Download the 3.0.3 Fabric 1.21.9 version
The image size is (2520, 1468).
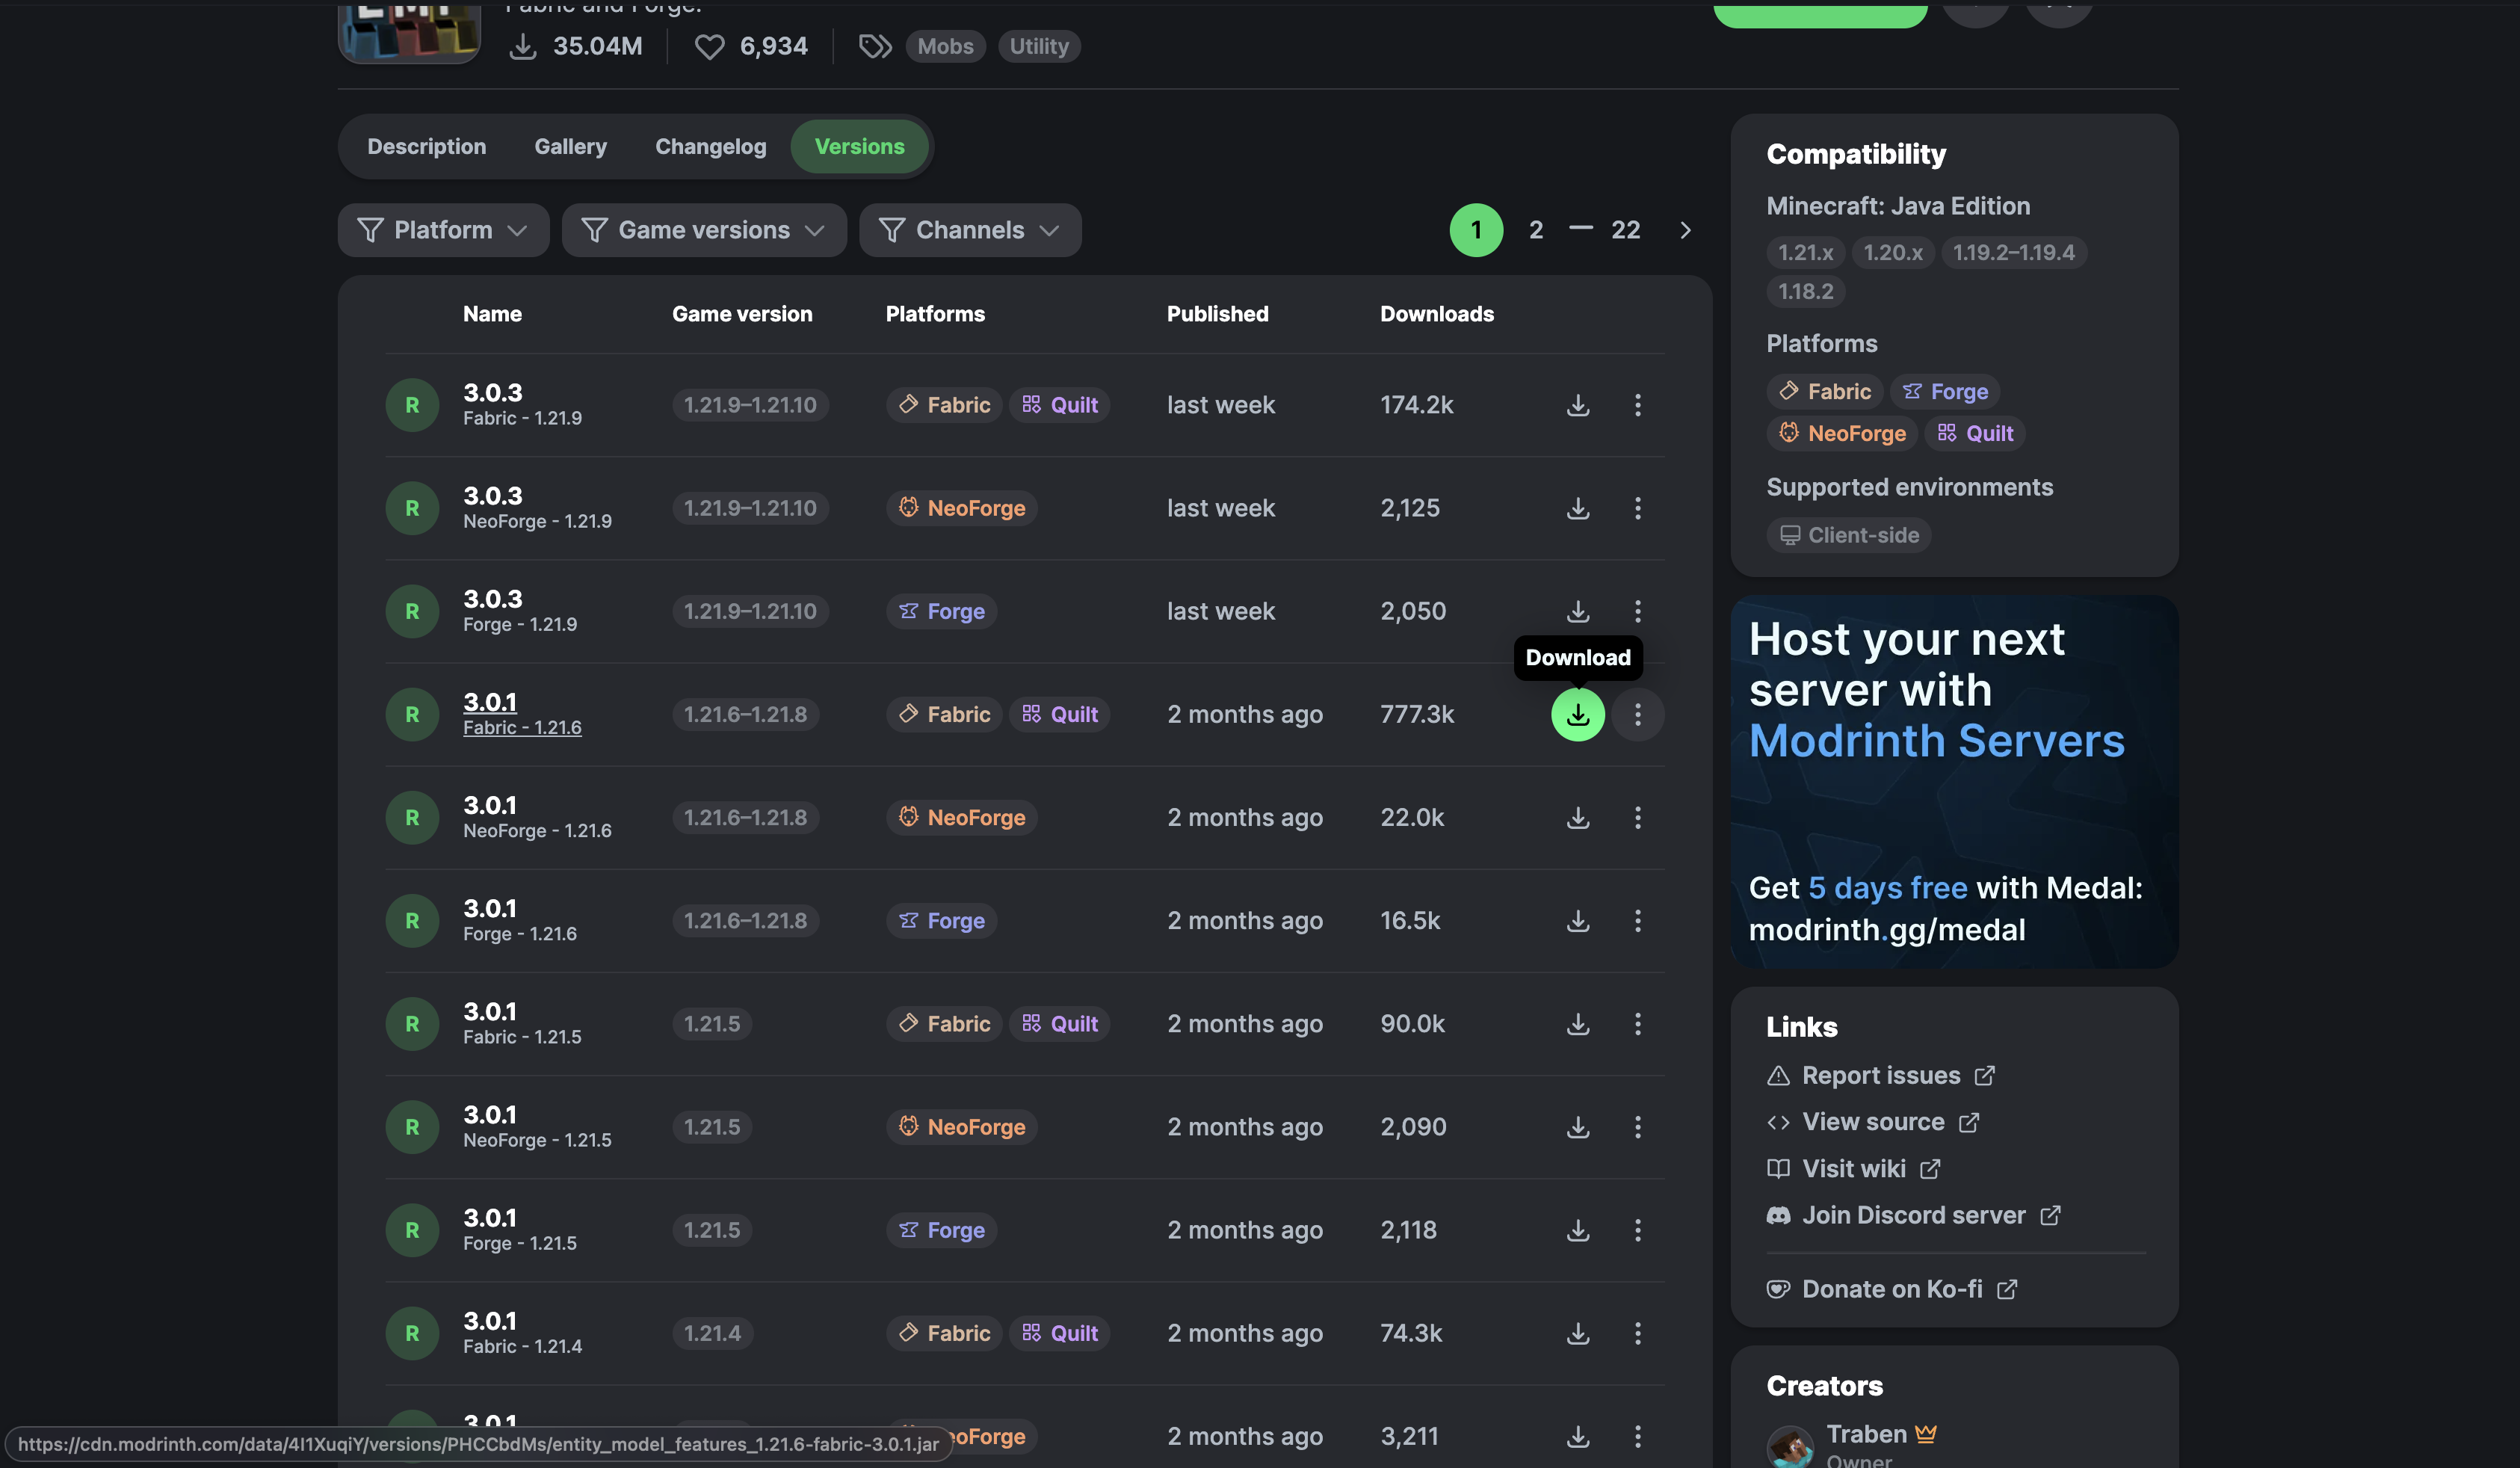pyautogui.click(x=1577, y=405)
